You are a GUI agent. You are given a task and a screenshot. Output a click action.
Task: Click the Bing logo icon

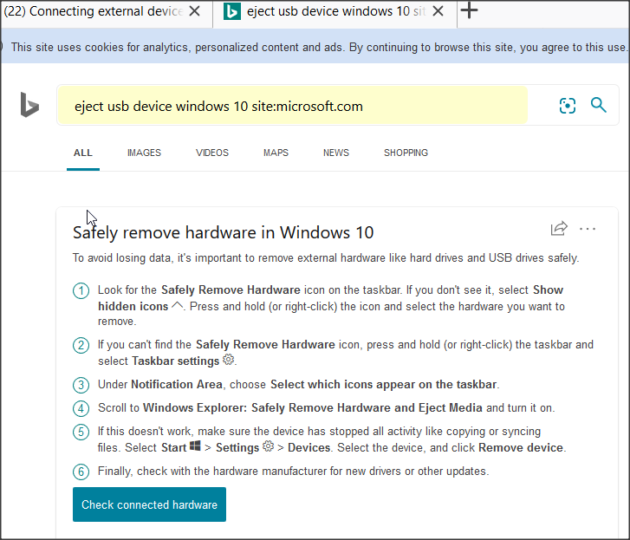(29, 105)
